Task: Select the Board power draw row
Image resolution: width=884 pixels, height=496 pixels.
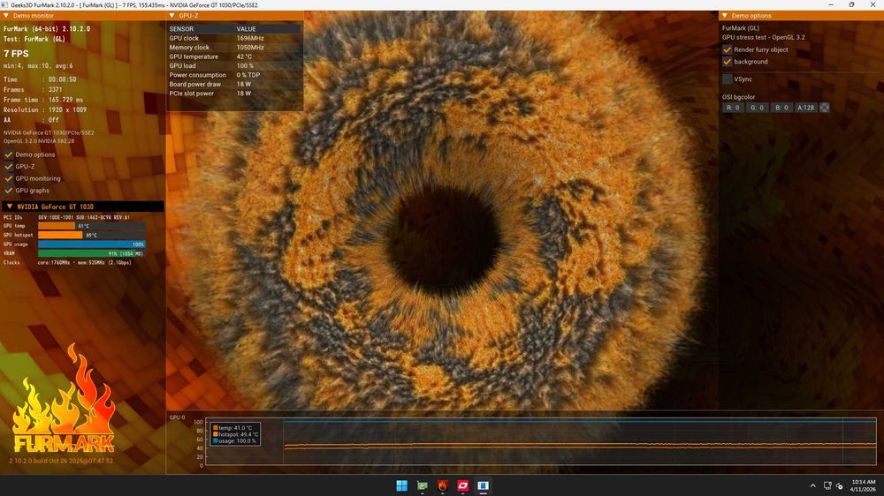Action: pyautogui.click(x=234, y=84)
